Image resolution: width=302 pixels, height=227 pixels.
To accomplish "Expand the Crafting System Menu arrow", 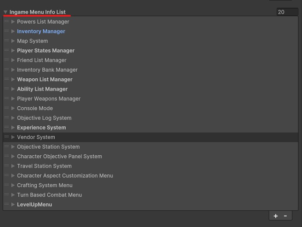I will tap(13, 185).
